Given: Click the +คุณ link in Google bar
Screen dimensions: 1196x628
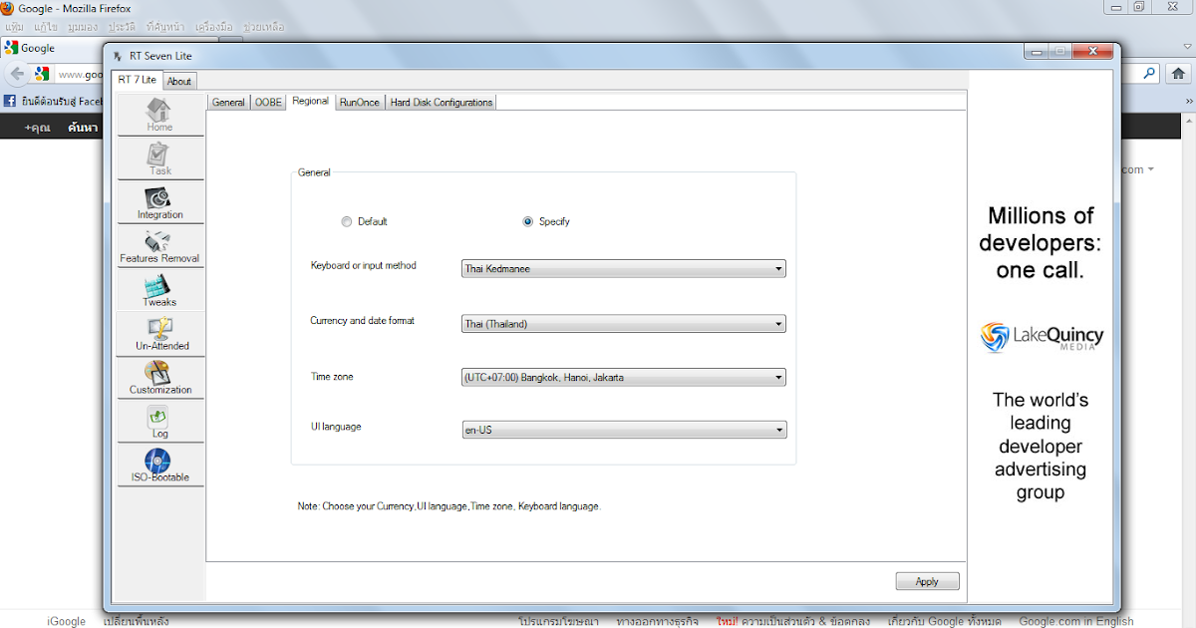Looking at the screenshot, I should (38, 128).
